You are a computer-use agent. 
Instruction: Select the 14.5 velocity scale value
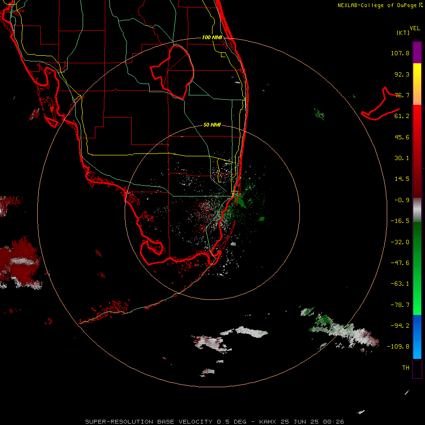point(402,179)
